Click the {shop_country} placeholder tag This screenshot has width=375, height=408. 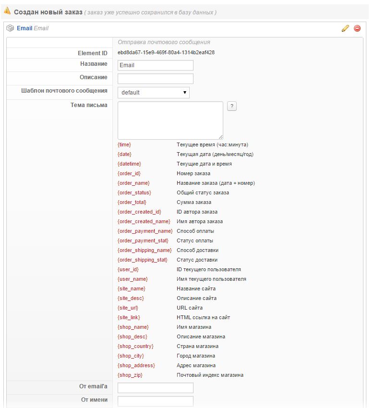point(135,347)
